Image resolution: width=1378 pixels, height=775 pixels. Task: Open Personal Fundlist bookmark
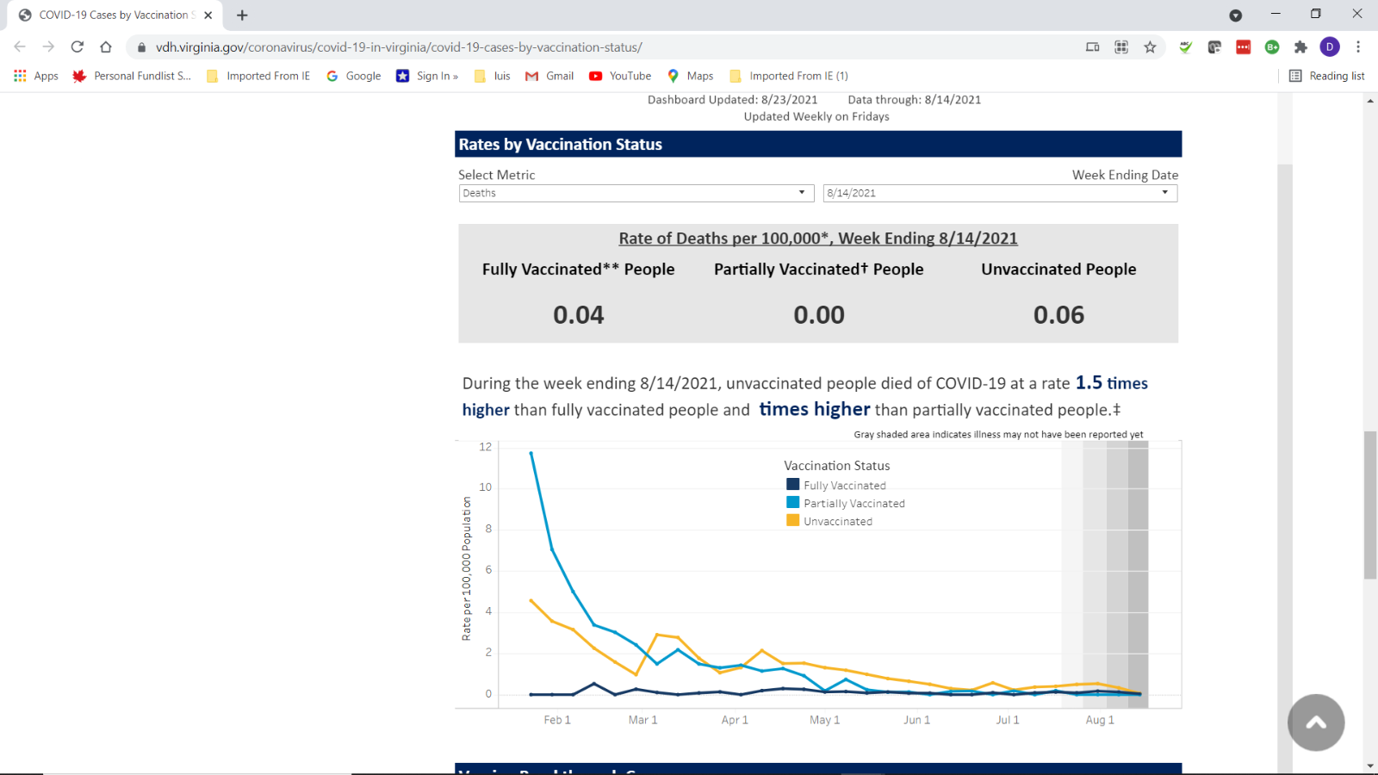[x=132, y=76]
